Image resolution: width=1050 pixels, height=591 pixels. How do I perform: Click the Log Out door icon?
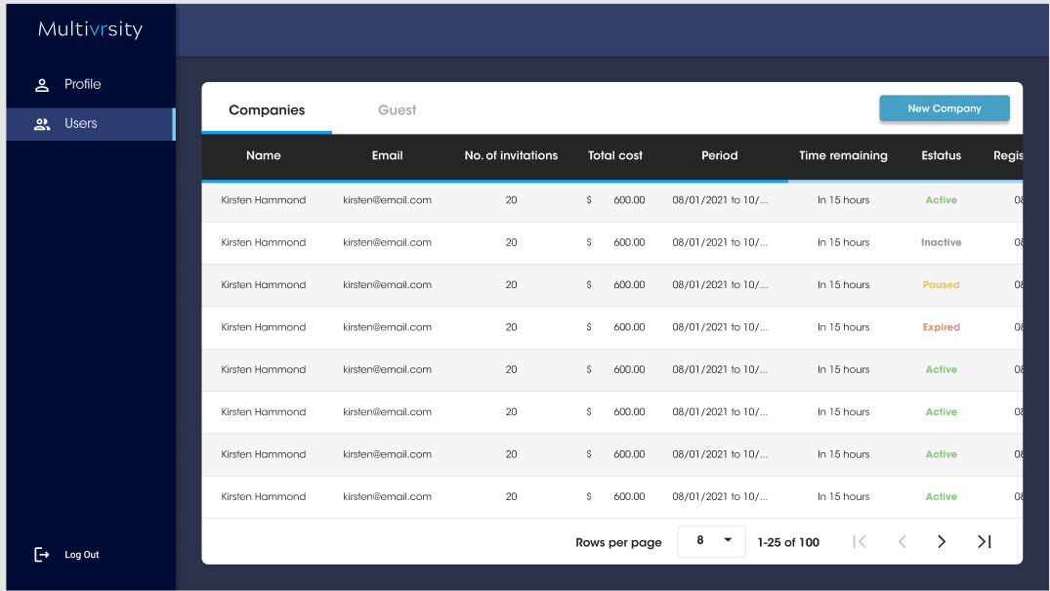coord(42,555)
